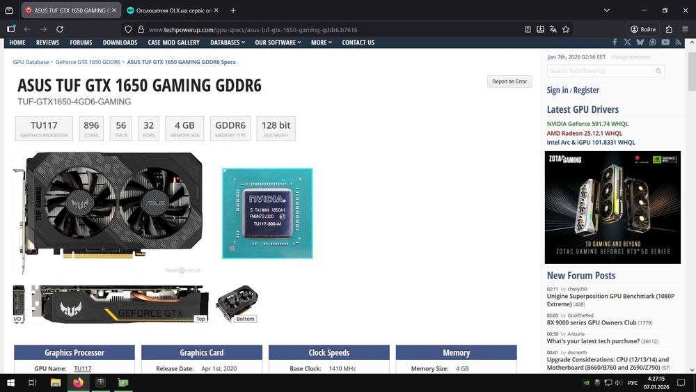This screenshot has width=696, height=392.
Task: Close the OLX.ua tab
Action: point(216,10)
